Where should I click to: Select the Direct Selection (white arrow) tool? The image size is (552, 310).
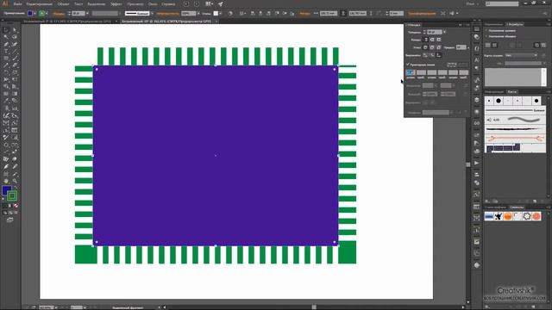15,30
